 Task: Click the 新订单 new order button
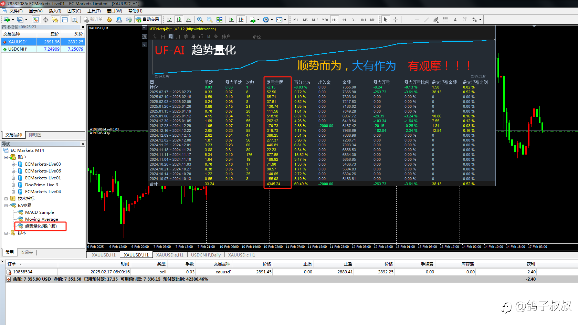pyautogui.click(x=93, y=20)
